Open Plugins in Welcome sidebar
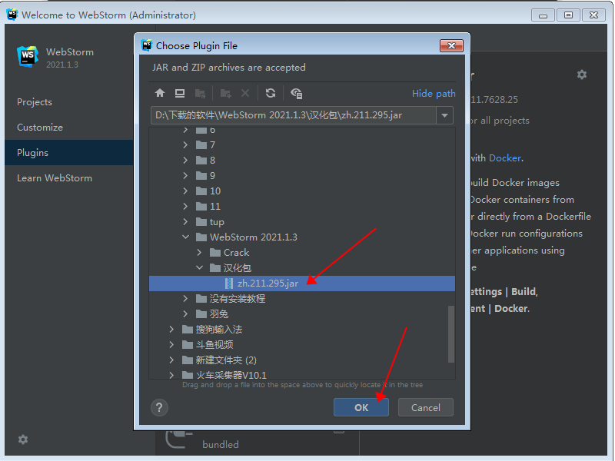 [69, 152]
